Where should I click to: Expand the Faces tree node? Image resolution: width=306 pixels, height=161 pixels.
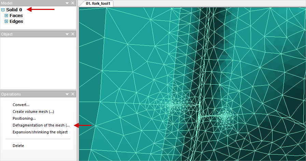coord(6,16)
